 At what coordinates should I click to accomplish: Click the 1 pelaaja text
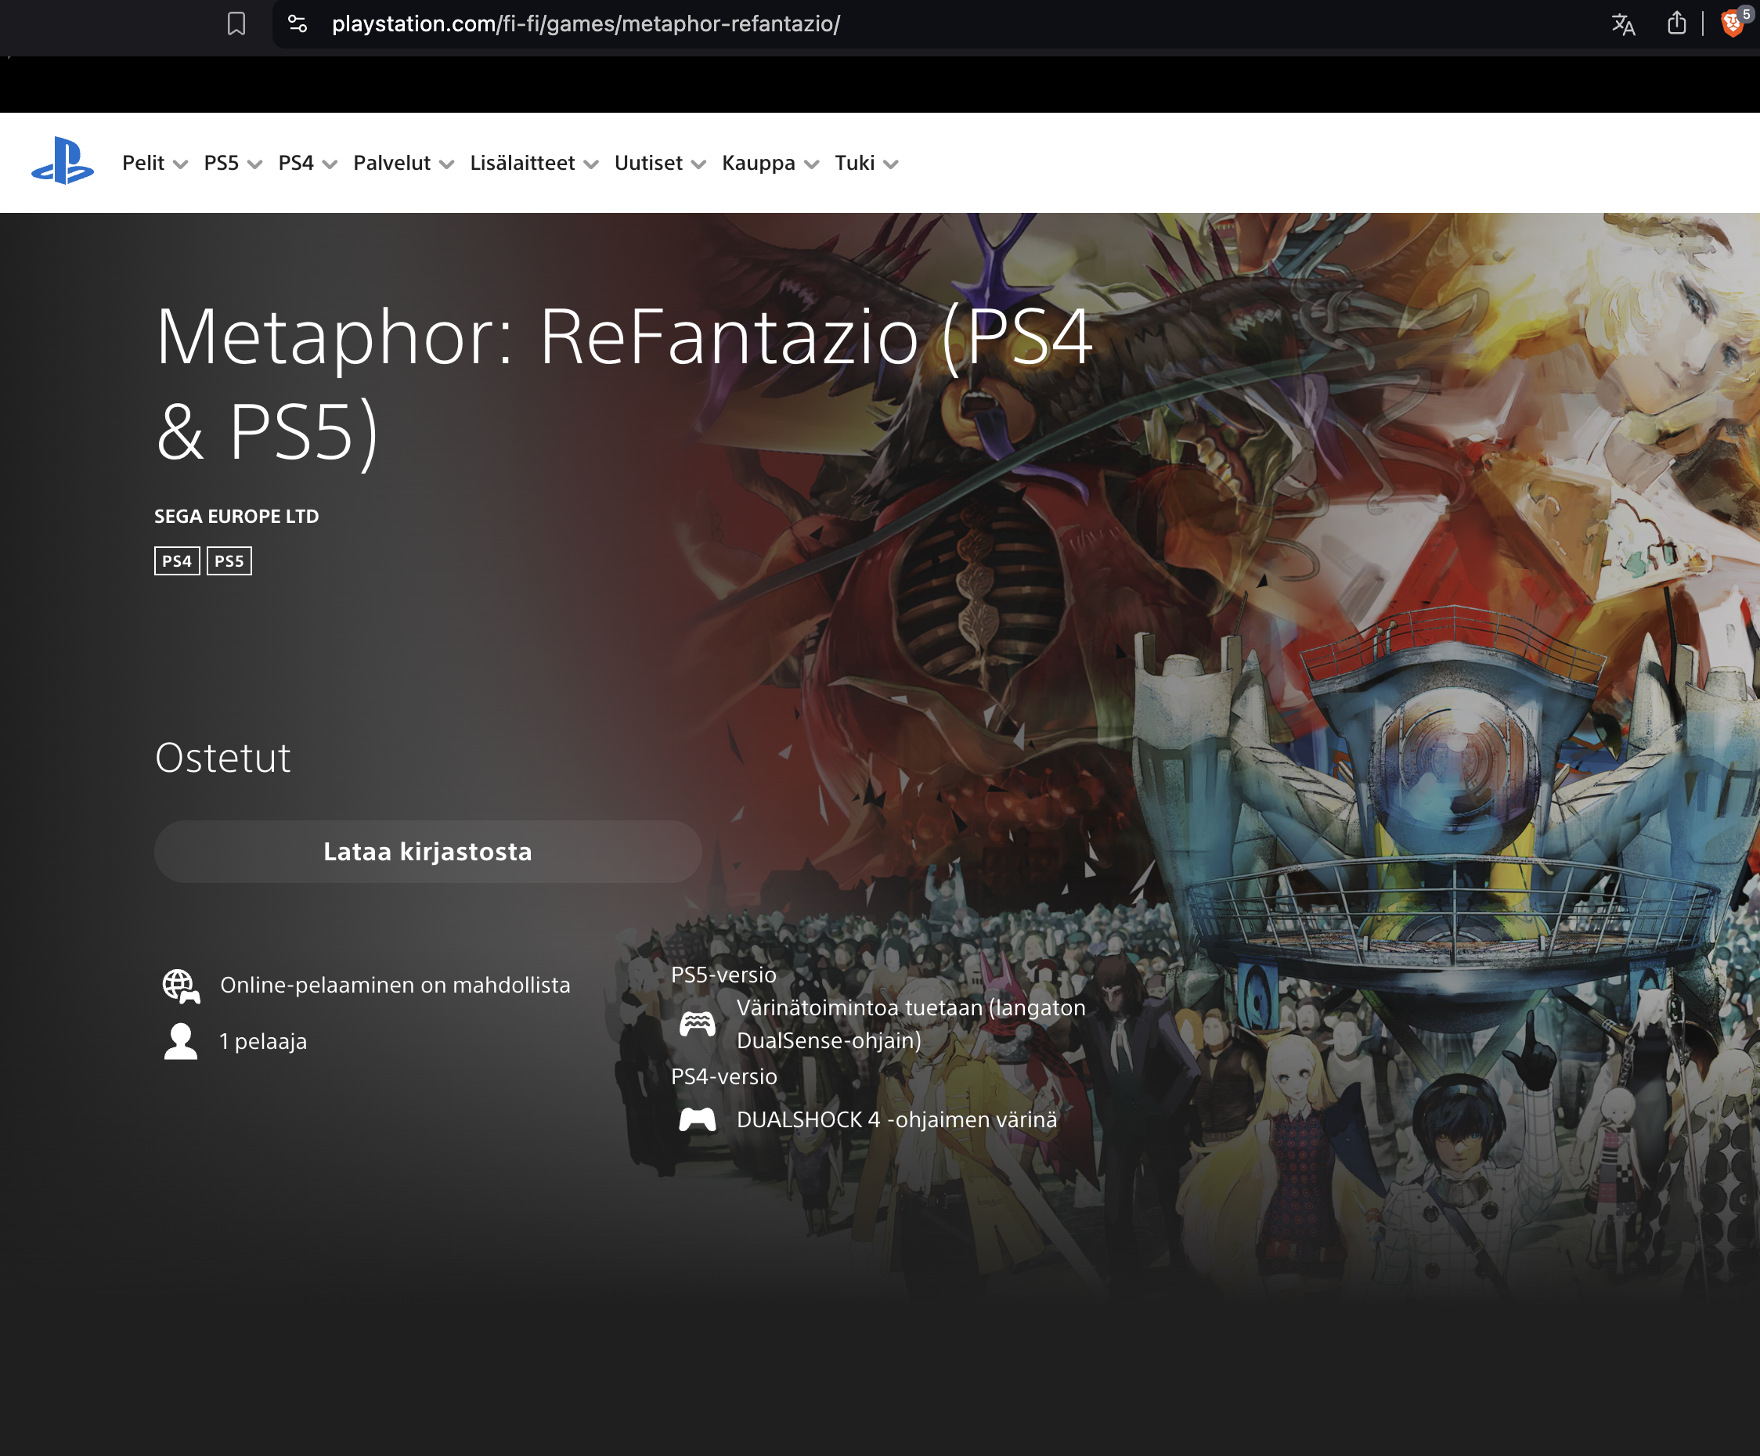coord(263,1041)
